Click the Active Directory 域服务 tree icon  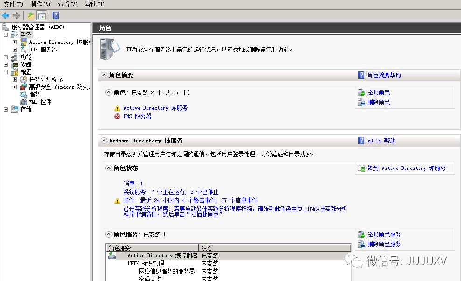23,42
